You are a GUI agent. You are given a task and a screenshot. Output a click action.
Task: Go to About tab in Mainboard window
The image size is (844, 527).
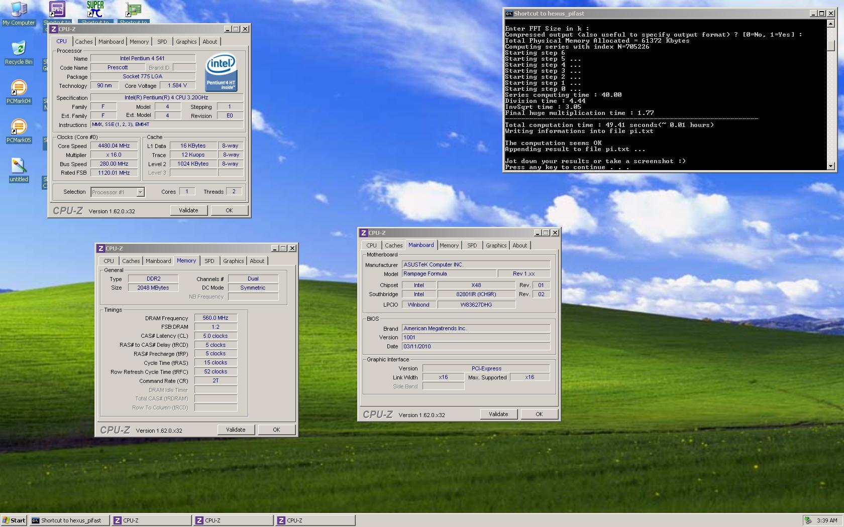pyautogui.click(x=520, y=245)
